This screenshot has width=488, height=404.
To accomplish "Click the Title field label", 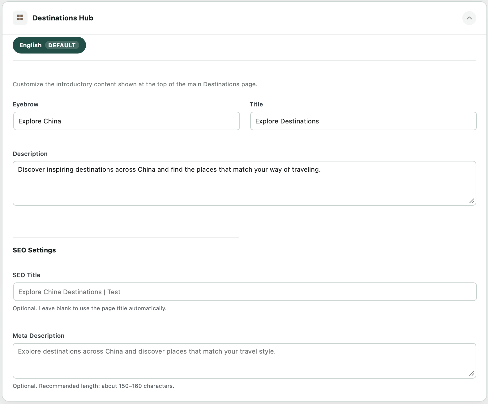I will click(256, 104).
